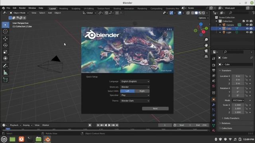Hide the Cube in the viewport
Viewport: 255px width, 143px height.
(247, 29)
